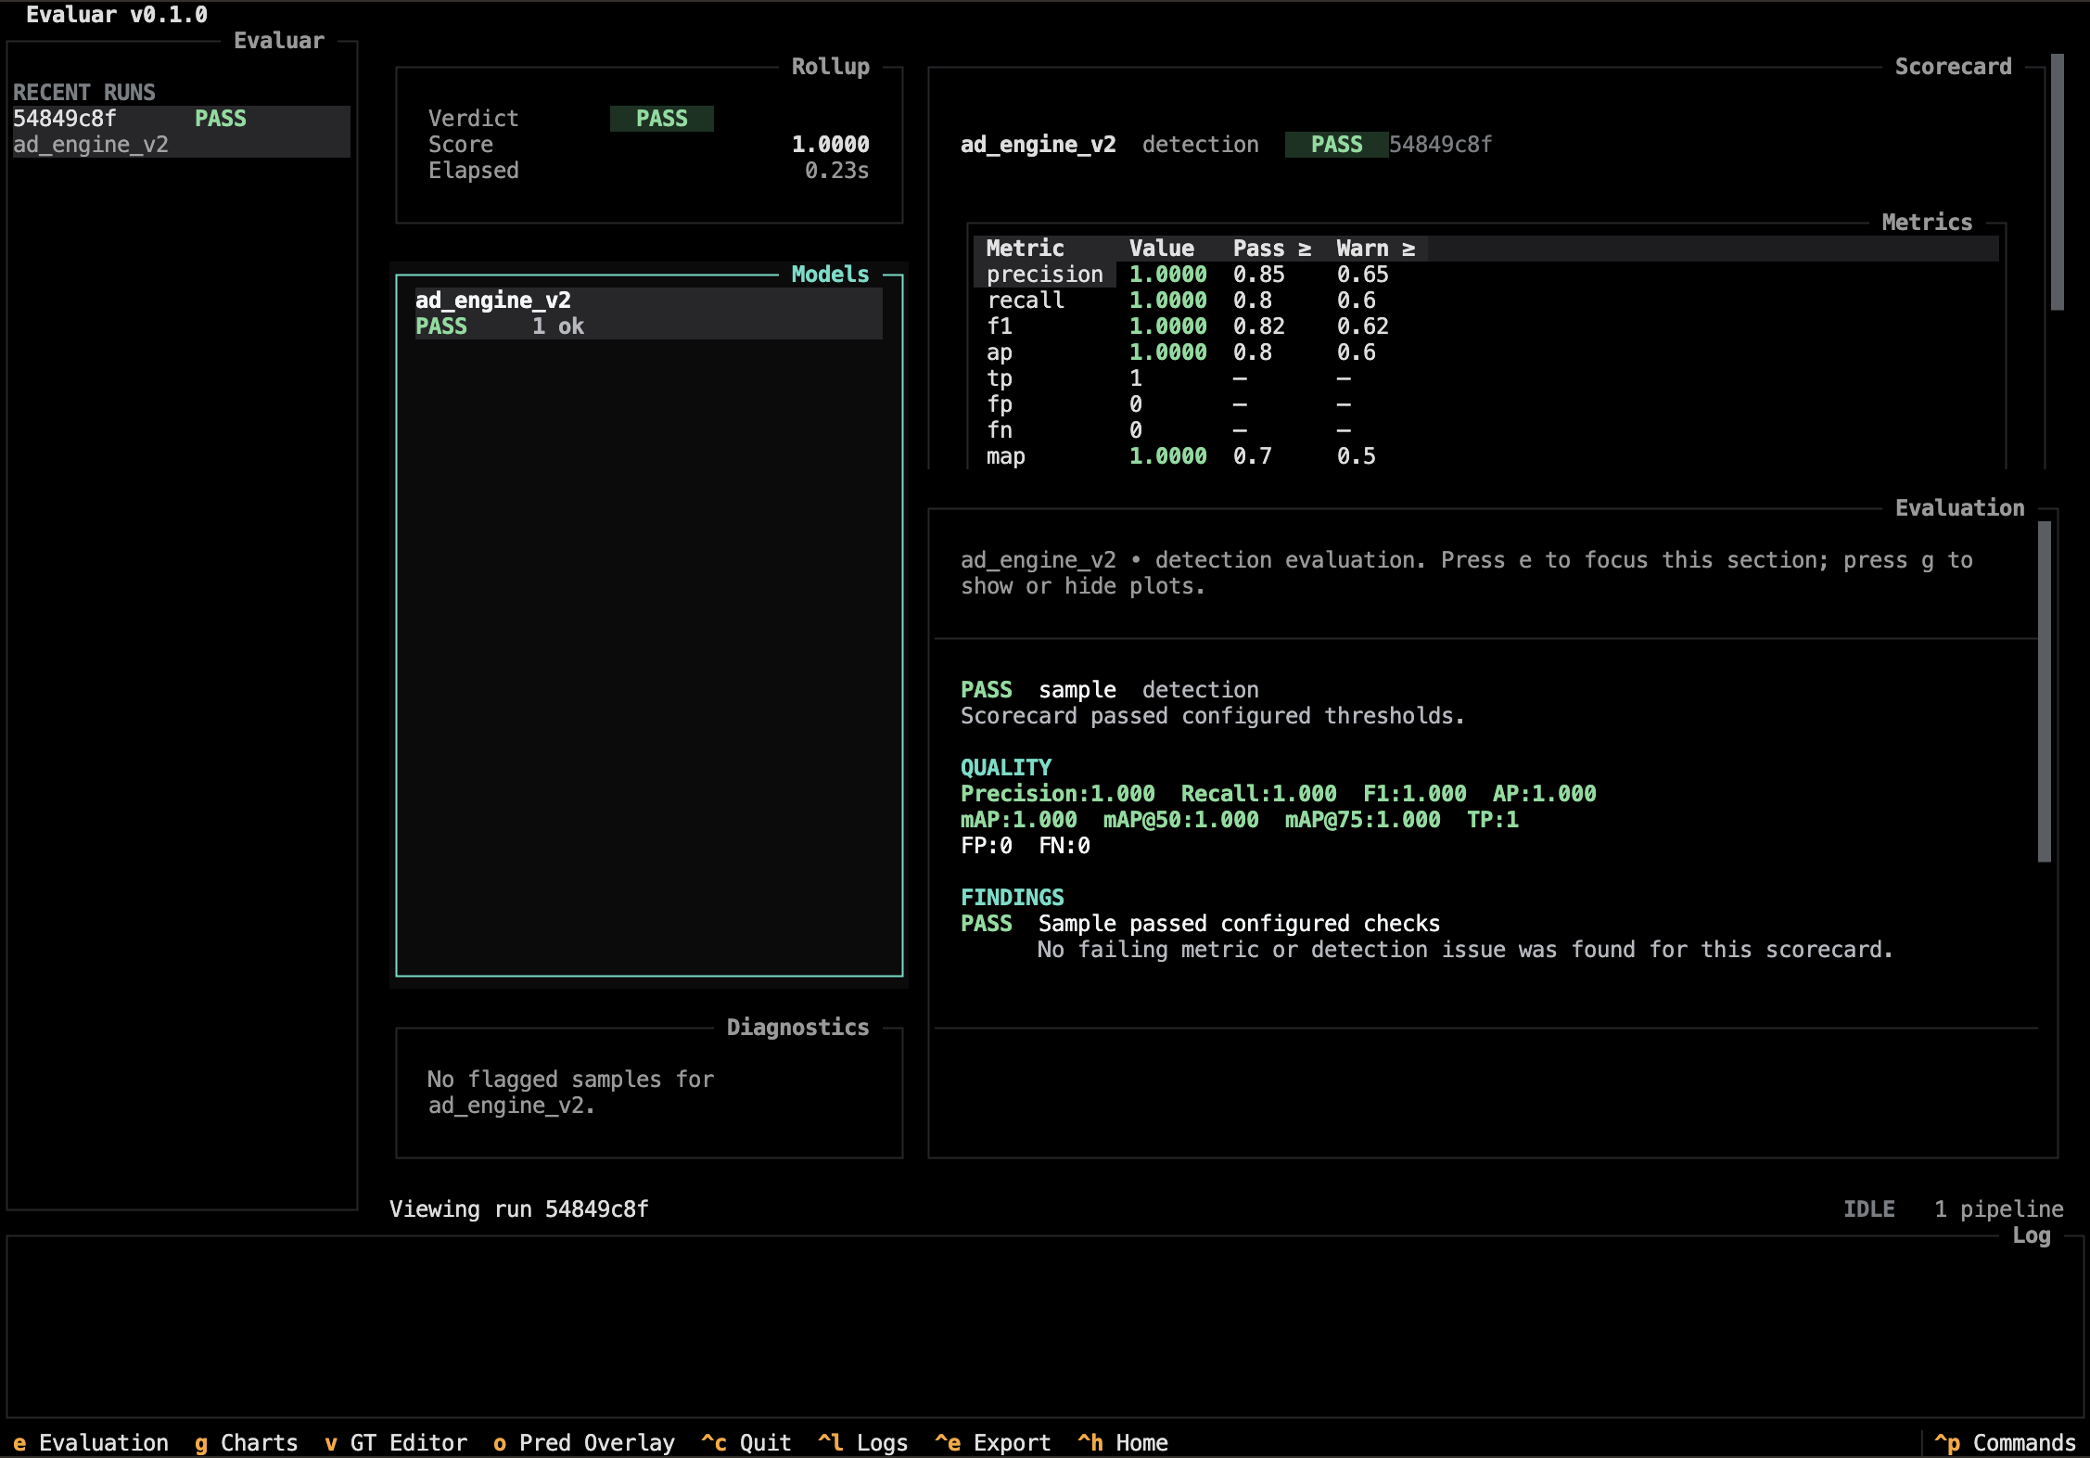2090x1458 pixels.
Task: Select the tp metric row
Action: (1485, 378)
